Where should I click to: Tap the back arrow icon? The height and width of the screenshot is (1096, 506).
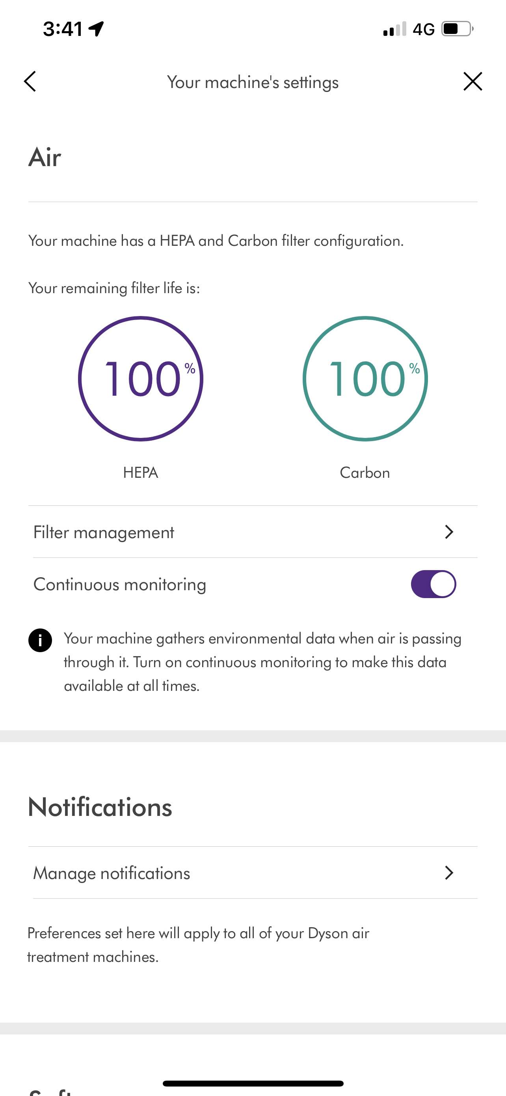pyautogui.click(x=30, y=81)
